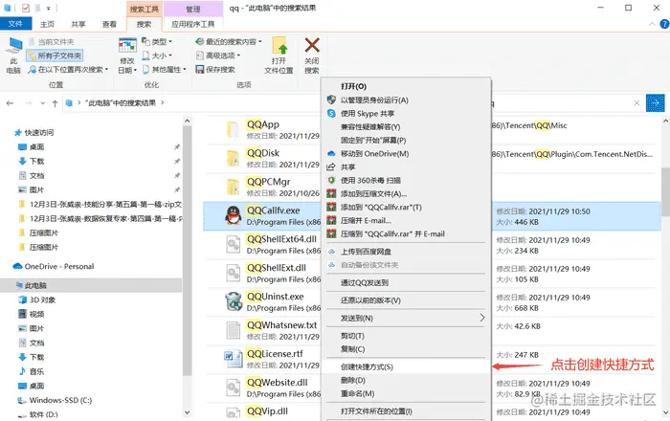Image resolution: width=670 pixels, height=421 pixels.
Task: Open 其他属性 filter dropdown
Action: point(165,69)
